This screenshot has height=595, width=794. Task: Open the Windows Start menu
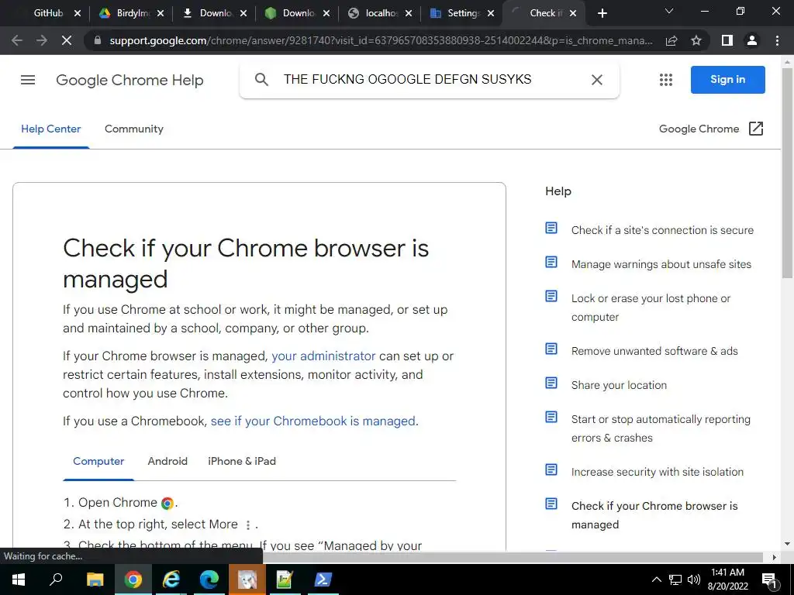(19, 580)
